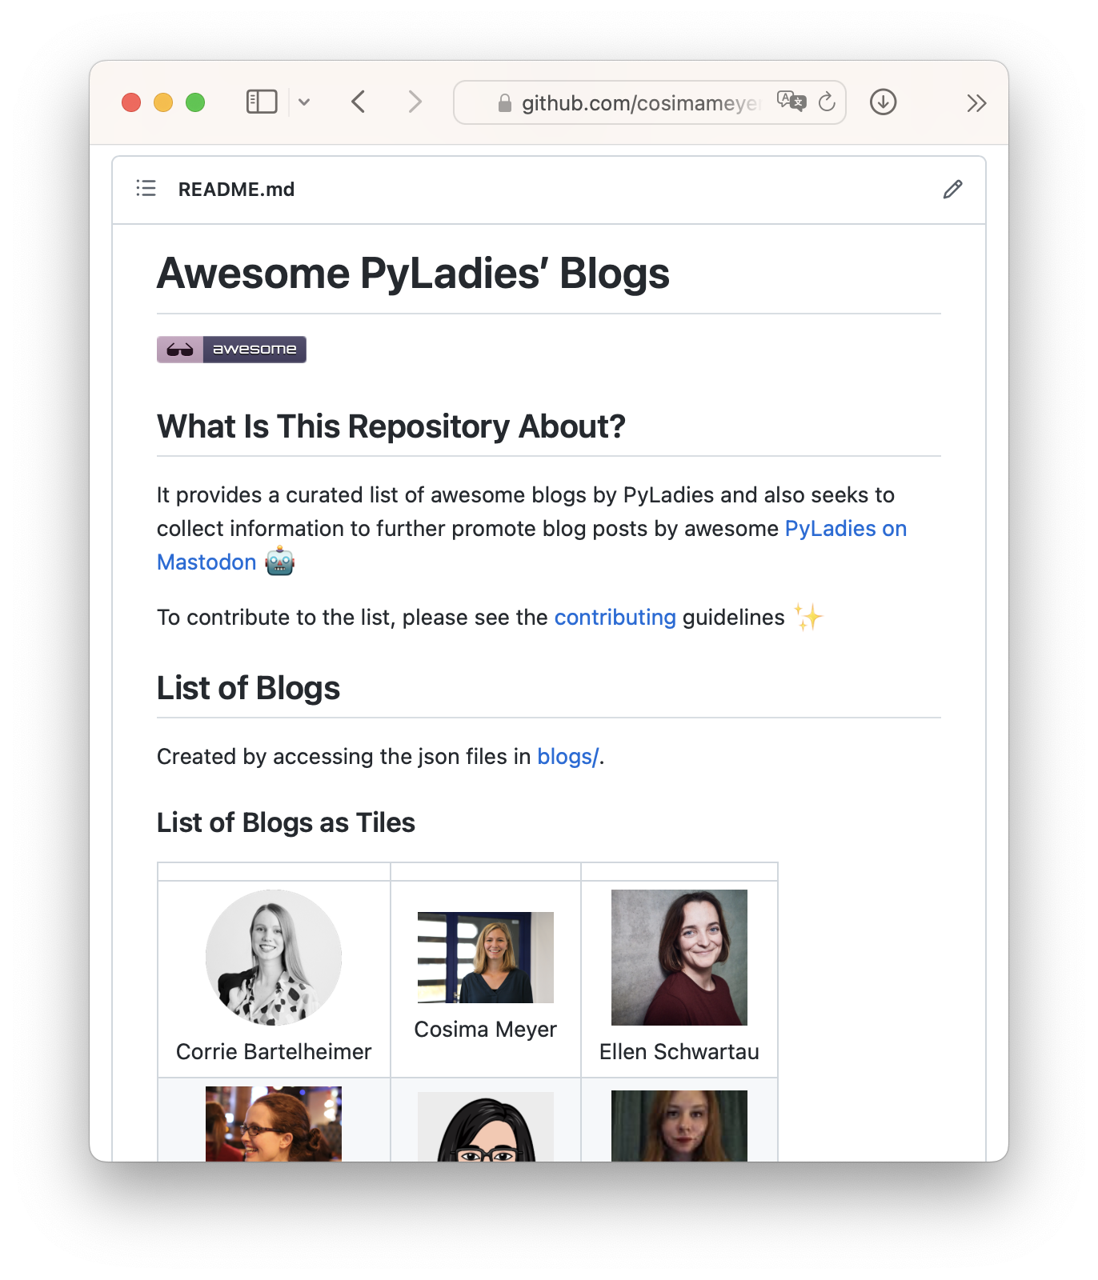Click the dark green background portrait photo
1098x1280 pixels.
tap(679, 1126)
